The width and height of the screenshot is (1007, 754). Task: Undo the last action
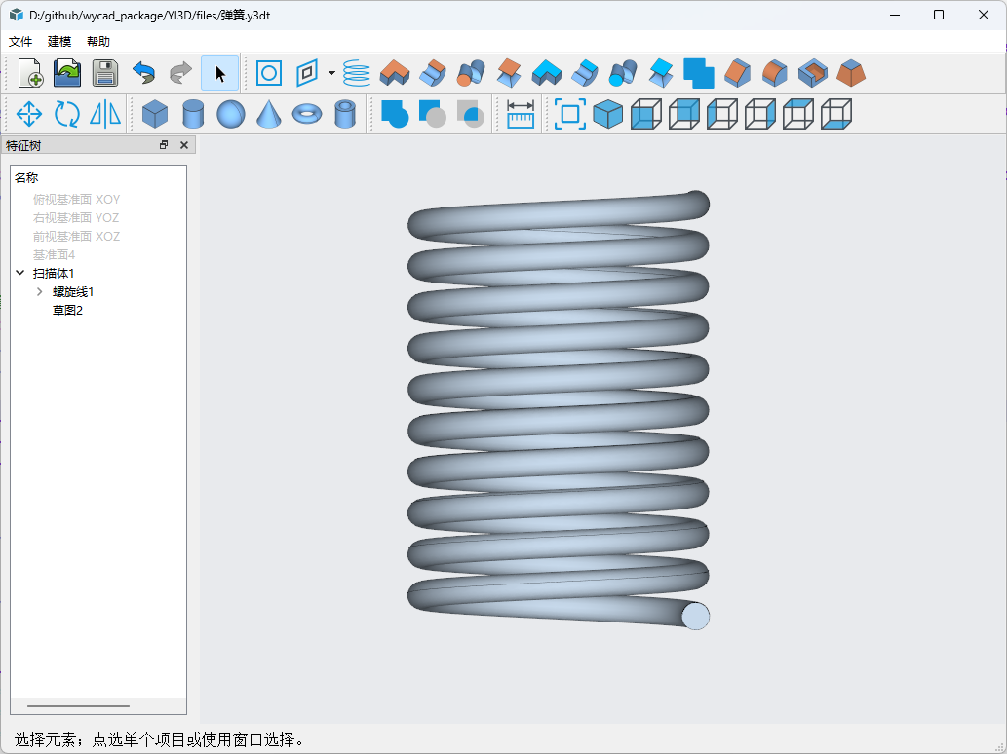(x=143, y=73)
